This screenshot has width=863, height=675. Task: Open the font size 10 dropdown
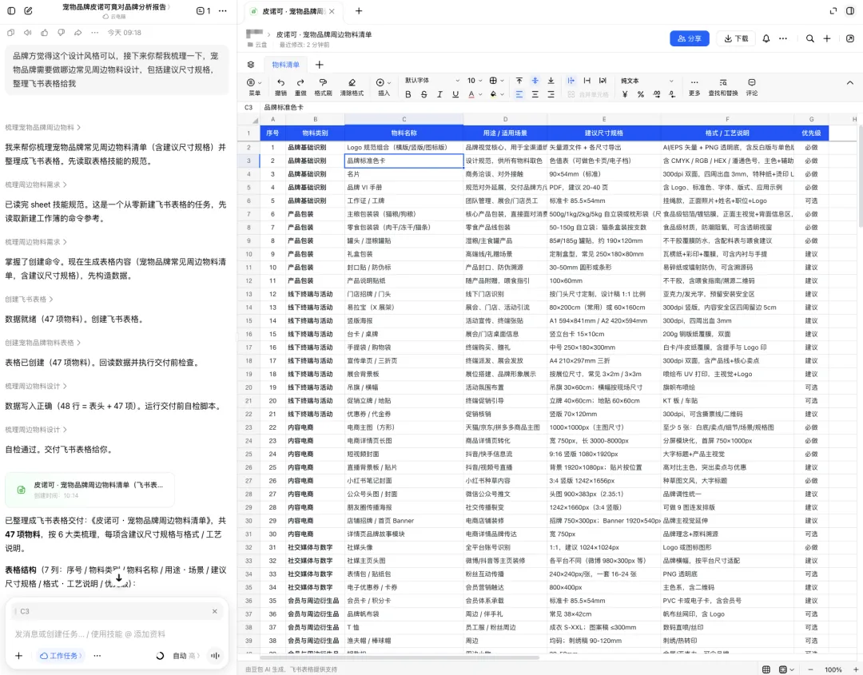click(475, 81)
